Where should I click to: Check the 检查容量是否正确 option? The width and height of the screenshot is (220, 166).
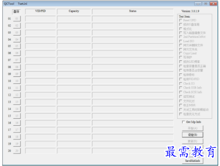pos(181,66)
